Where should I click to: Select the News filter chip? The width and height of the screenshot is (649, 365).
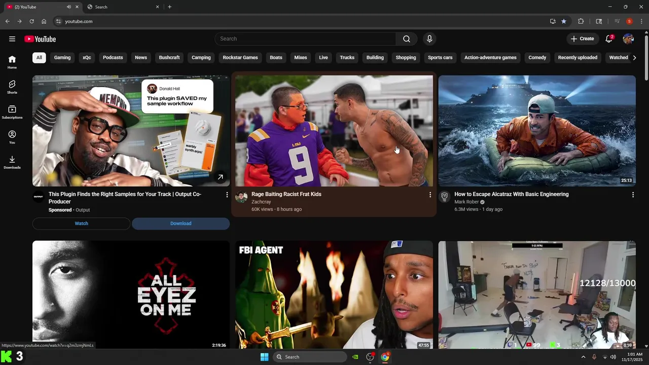click(x=141, y=57)
